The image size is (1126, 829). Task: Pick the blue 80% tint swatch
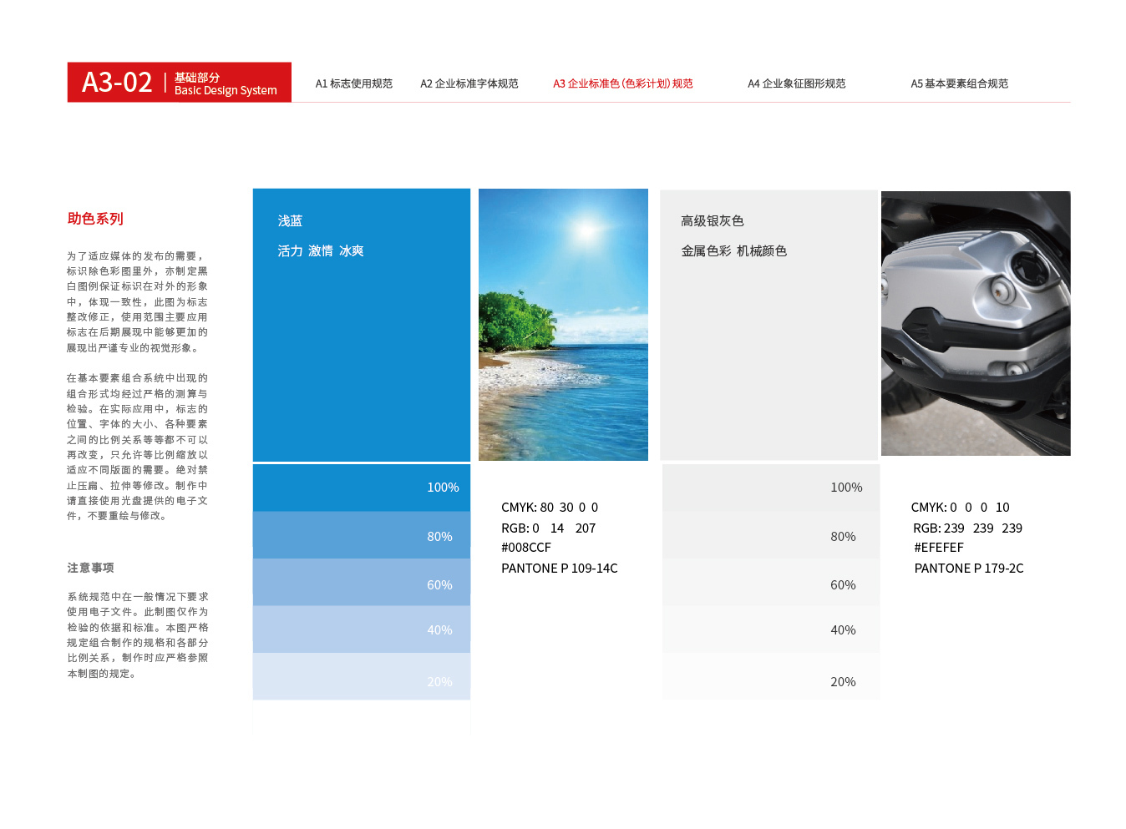coord(362,535)
